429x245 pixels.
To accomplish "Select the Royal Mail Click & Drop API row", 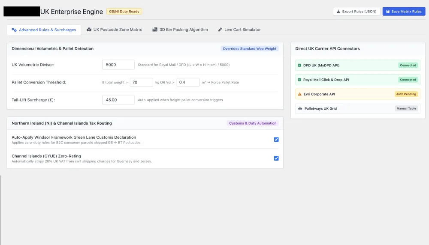I will (x=358, y=80).
